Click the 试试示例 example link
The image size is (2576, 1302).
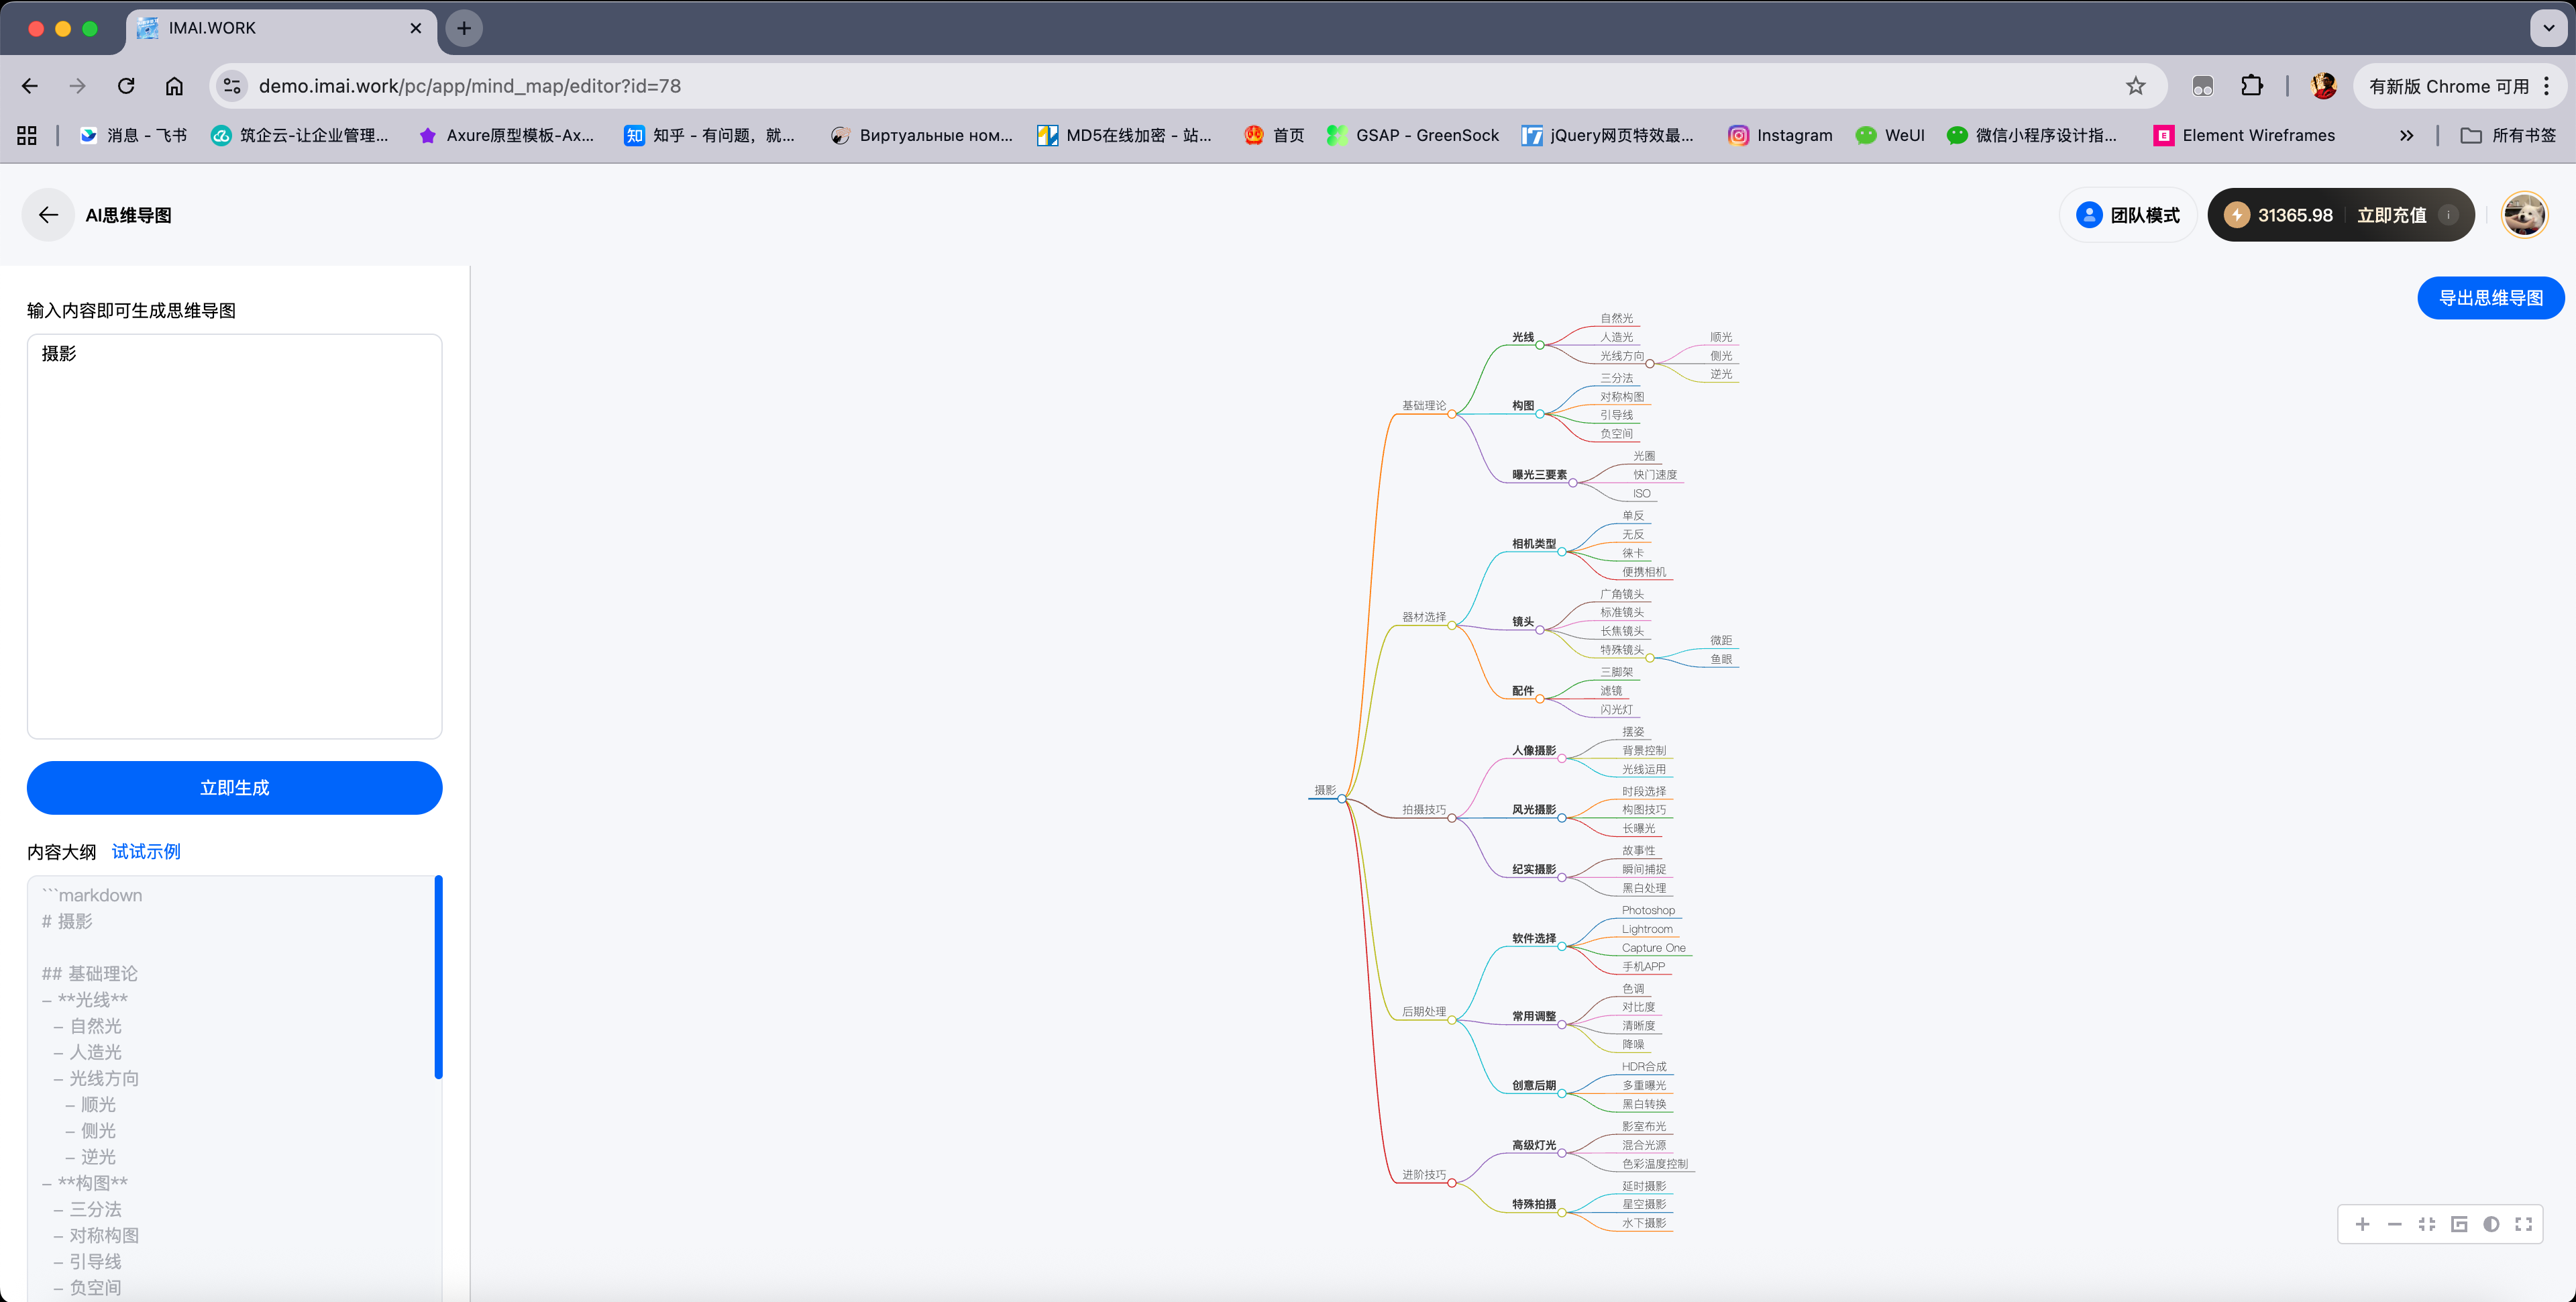tap(146, 852)
